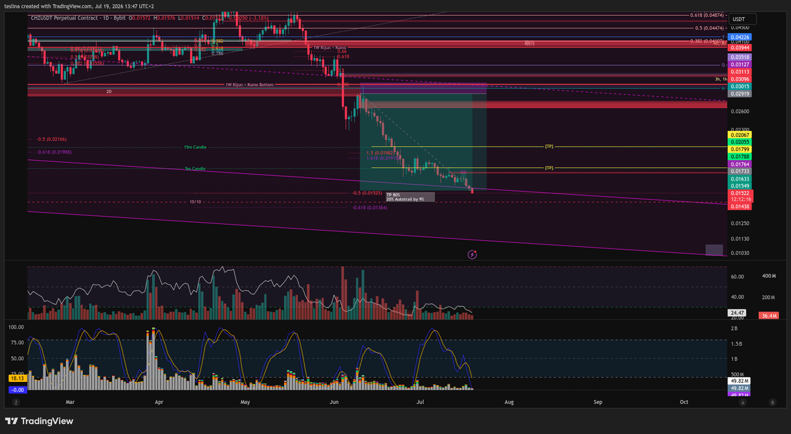Image resolution: width=791 pixels, height=434 pixels.
Task: Select the '10/10' label on dashed line
Action: (x=195, y=202)
